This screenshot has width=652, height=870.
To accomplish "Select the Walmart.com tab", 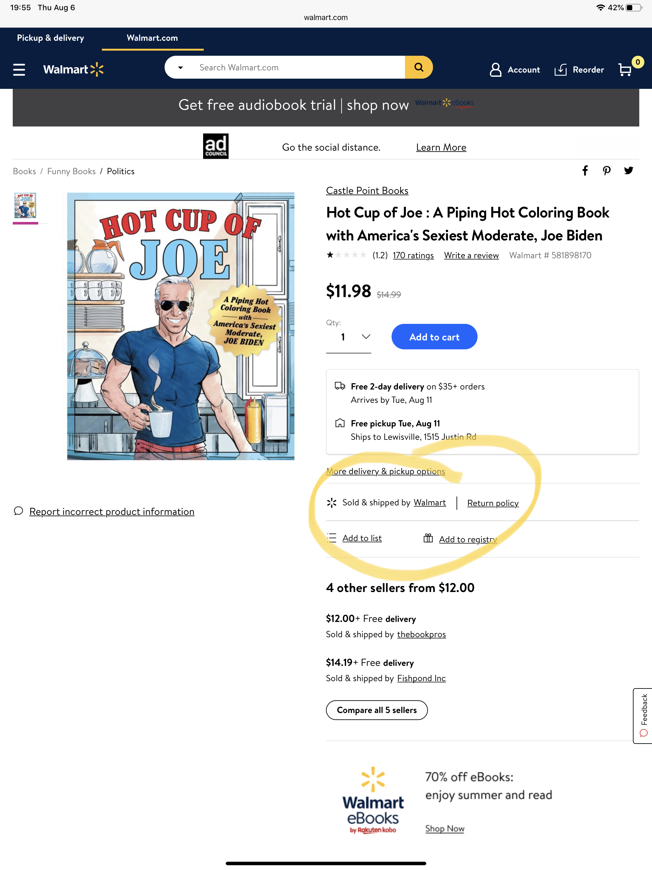I will 152,38.
